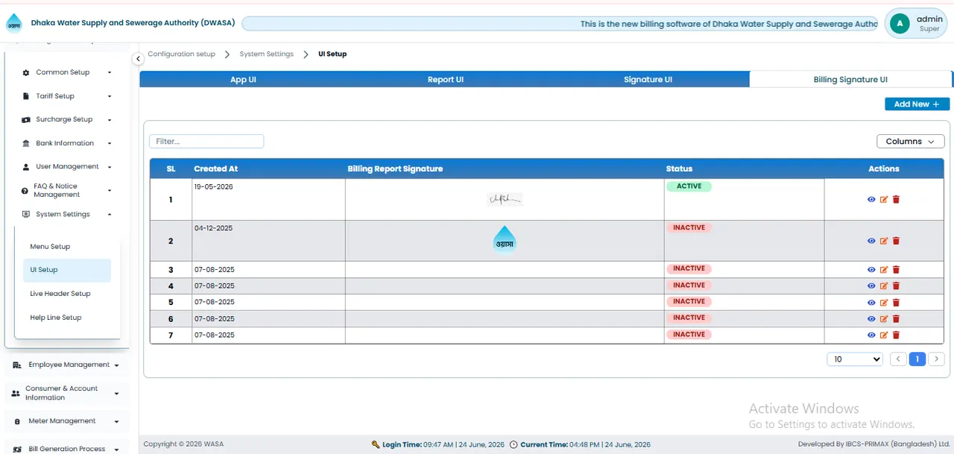
Task: Click the Filter input field
Action: click(206, 142)
